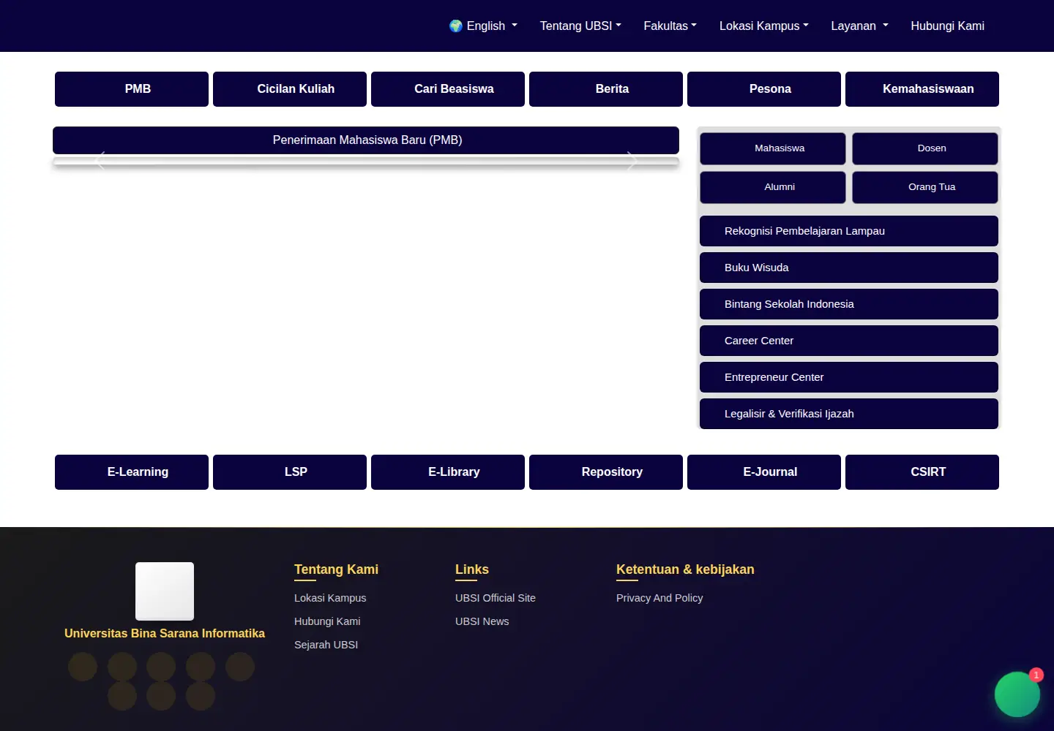The image size is (1054, 731).
Task: Visit UBSI Official Site link
Action: [496, 598]
